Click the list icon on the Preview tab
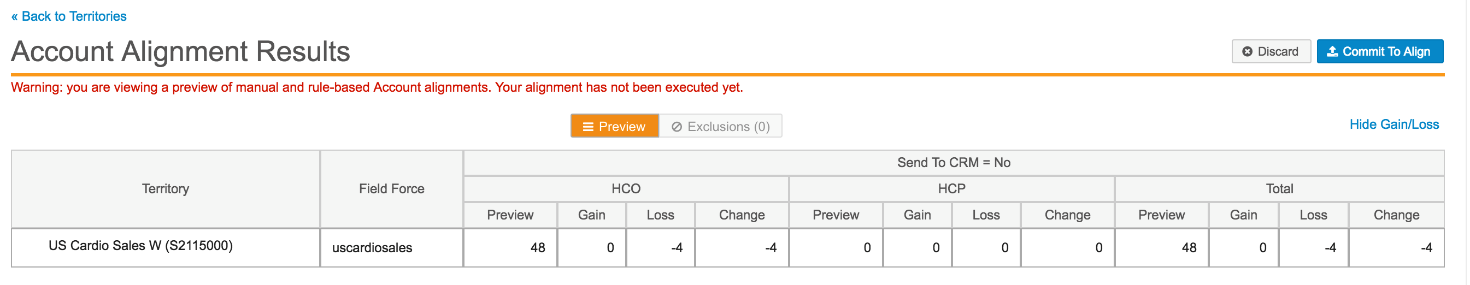 coord(588,127)
